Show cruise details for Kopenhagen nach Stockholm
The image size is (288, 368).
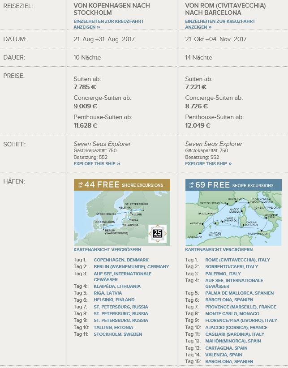coord(87,24)
